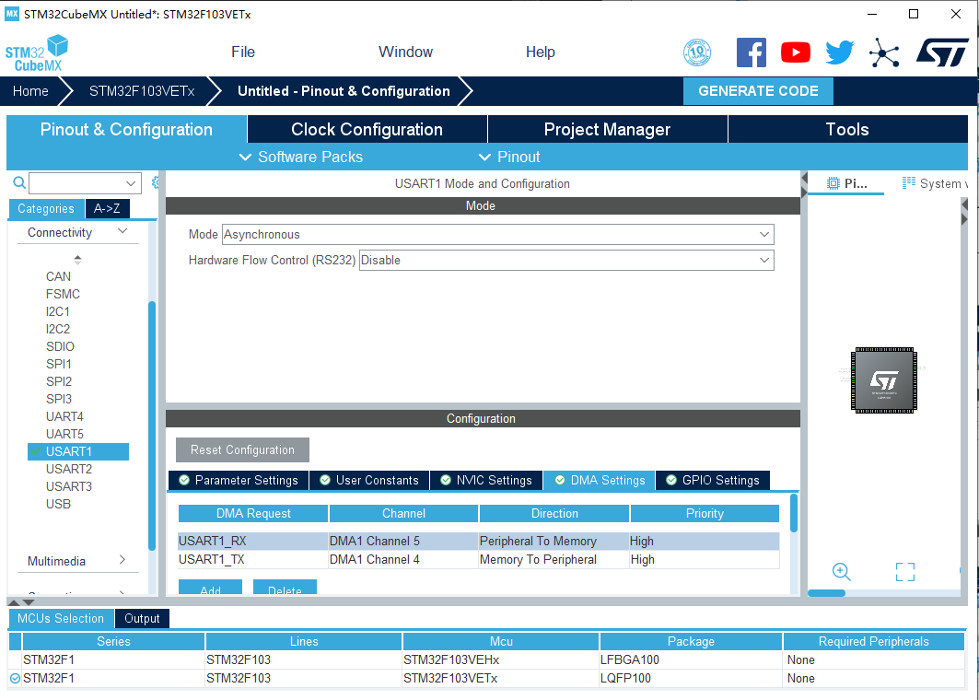Open the Window menu
The width and height of the screenshot is (979, 700).
point(405,52)
